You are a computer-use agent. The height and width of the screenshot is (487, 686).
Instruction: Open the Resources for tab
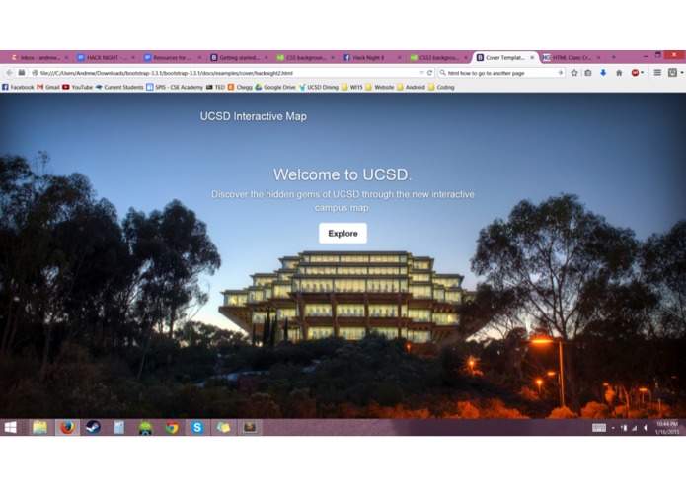[x=173, y=57]
